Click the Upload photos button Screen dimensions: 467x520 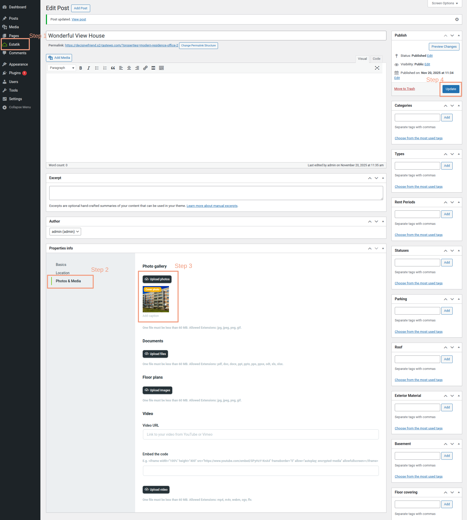(x=157, y=279)
